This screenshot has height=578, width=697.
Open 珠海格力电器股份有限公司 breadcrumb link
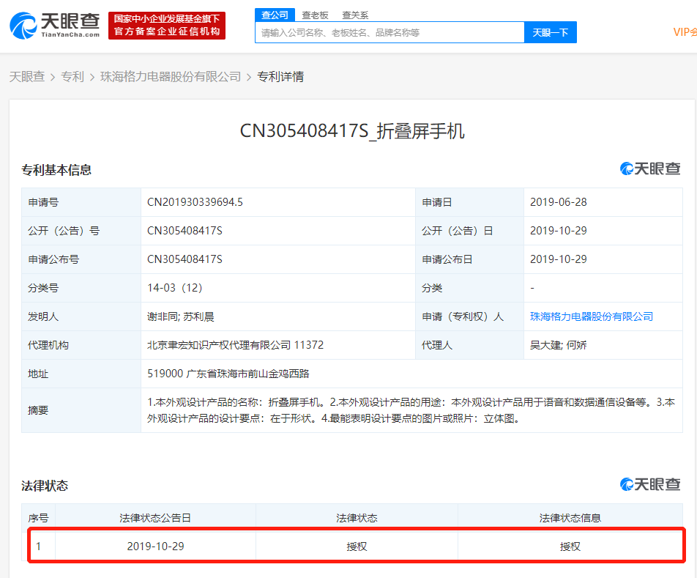tap(171, 76)
